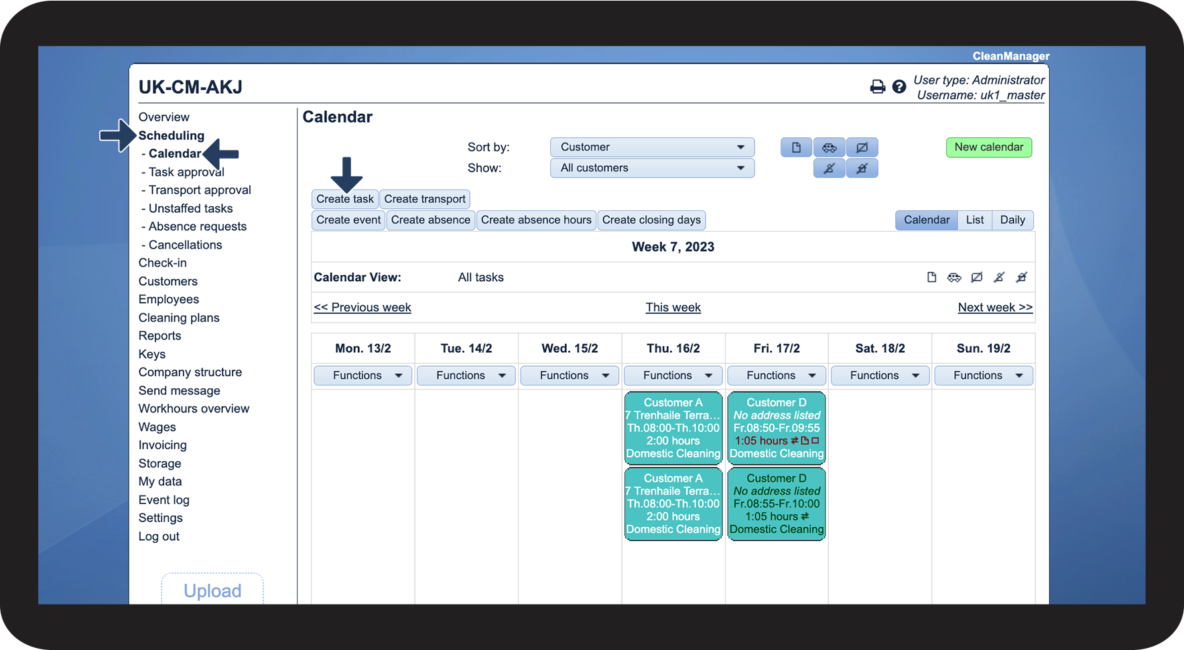Toggle the blue document tasks filter button
This screenshot has height=650, width=1184.
[x=796, y=147]
